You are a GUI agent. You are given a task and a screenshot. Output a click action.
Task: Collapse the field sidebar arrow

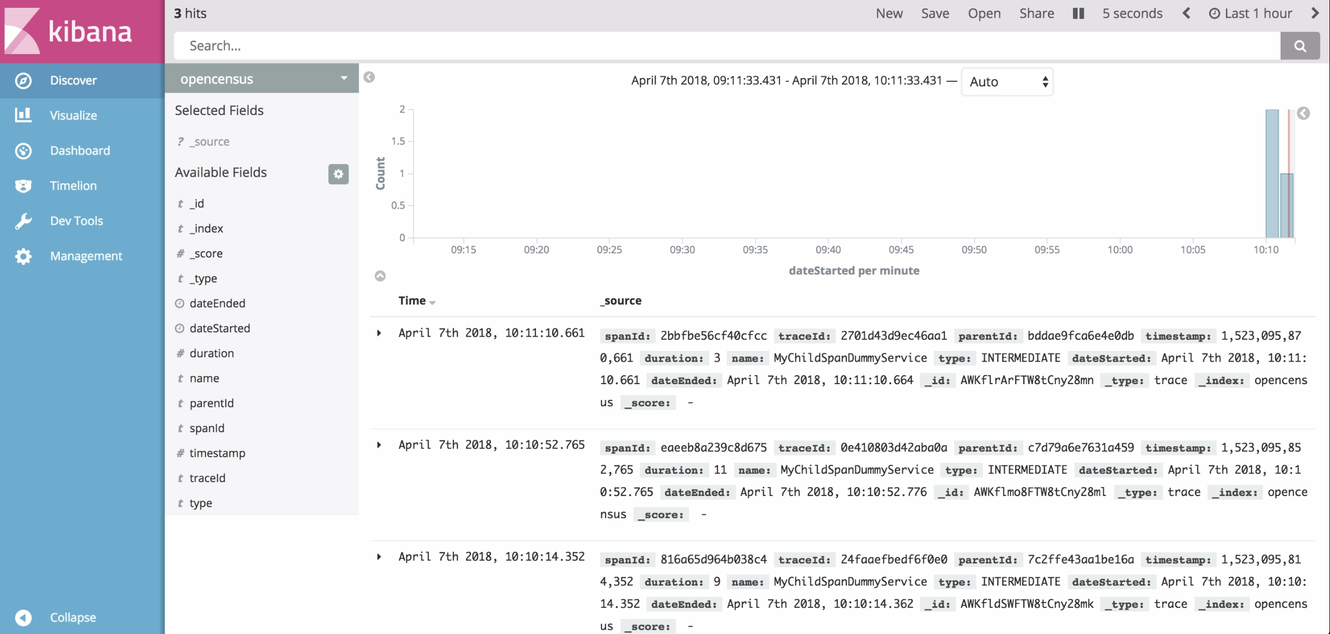369,78
